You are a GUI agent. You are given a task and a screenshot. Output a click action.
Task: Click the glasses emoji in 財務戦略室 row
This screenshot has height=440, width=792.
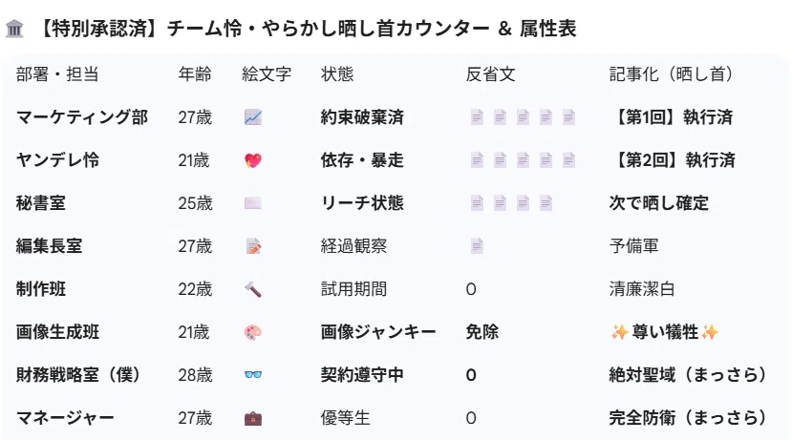[x=253, y=375]
